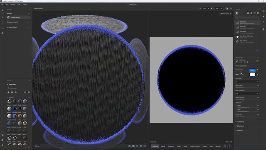This screenshot has width=266, height=150.
Task: Open the Material Outputs dropdown
Action: point(226,14)
